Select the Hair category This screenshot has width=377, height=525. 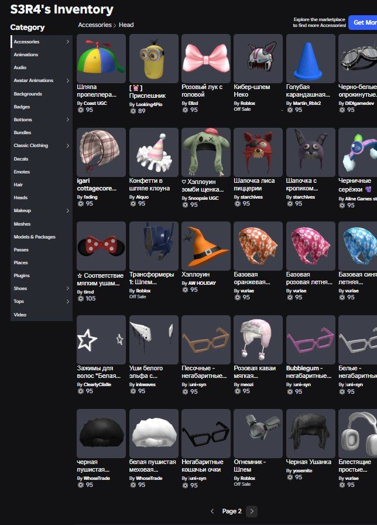coord(18,185)
